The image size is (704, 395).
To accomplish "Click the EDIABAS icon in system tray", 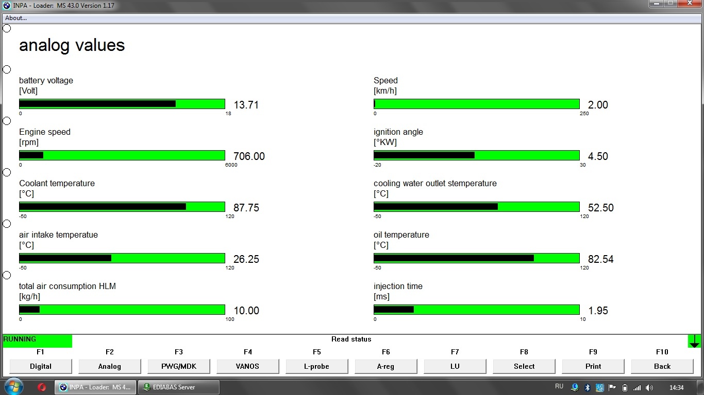I will pos(575,387).
